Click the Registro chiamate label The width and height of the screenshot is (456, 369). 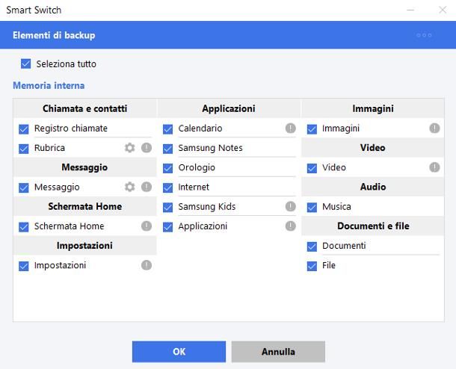point(71,128)
